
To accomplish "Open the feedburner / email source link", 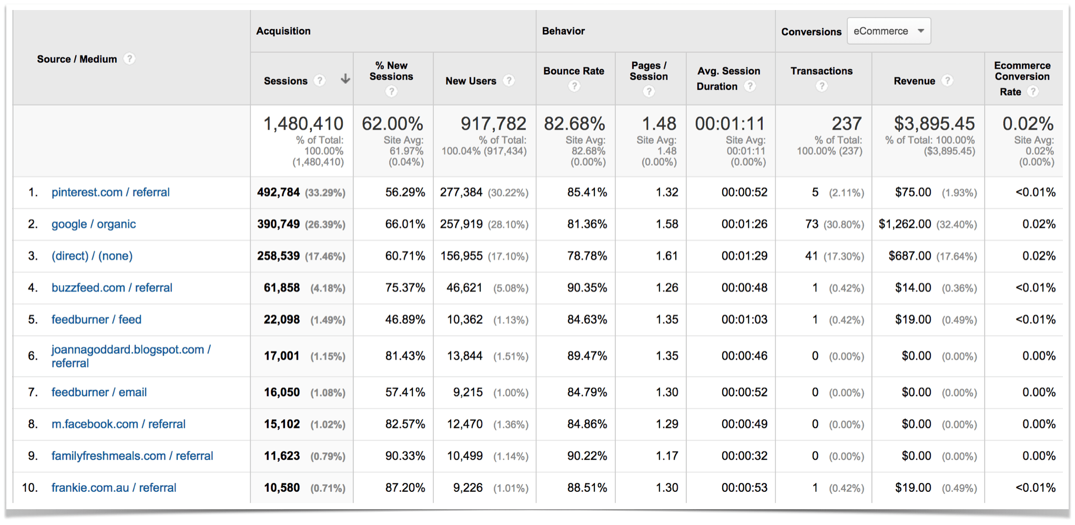I will pos(99,392).
